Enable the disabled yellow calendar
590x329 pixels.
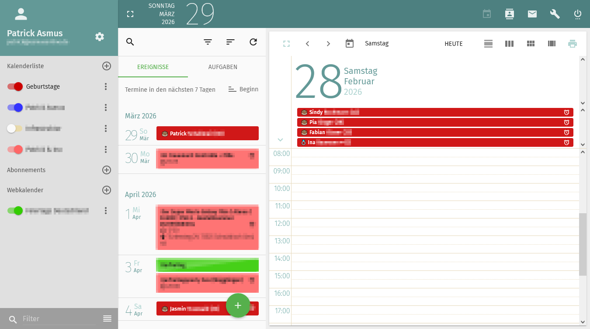15,128
